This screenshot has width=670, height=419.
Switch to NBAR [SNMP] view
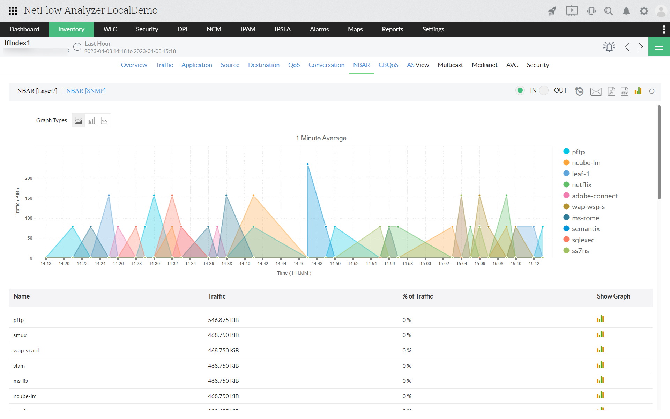(x=86, y=91)
